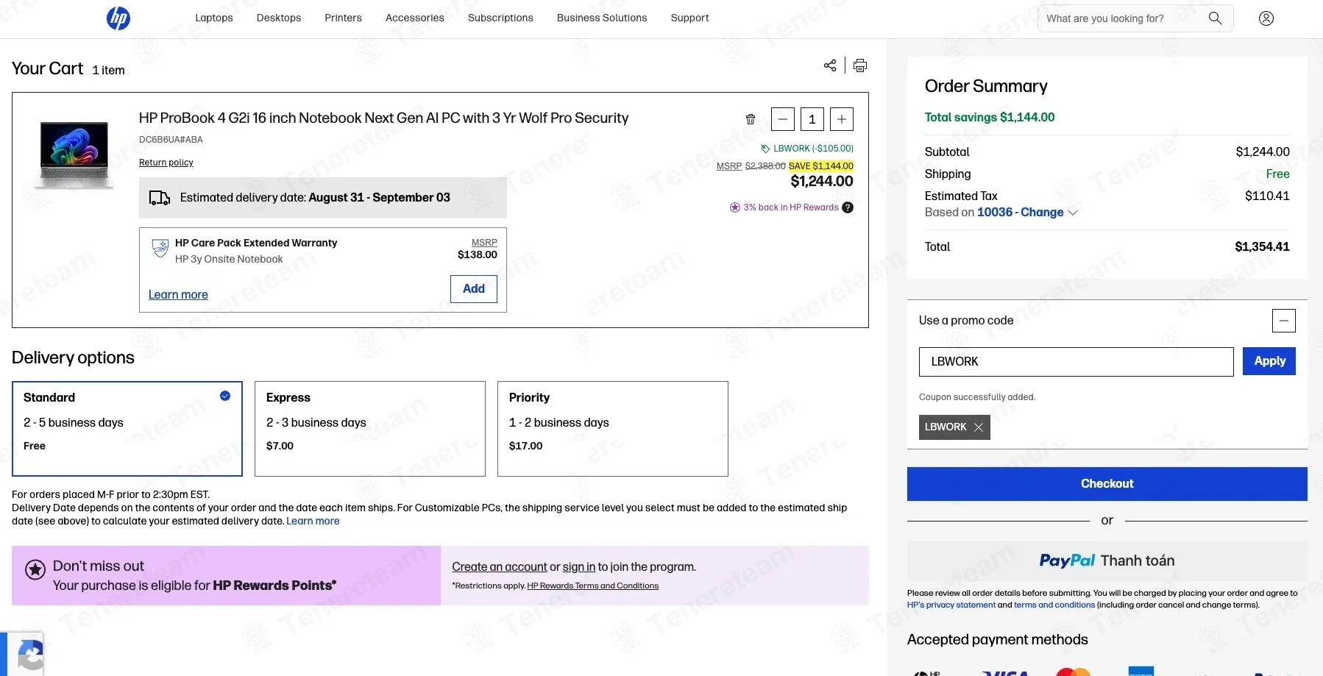Remove item with the trash icon
Image resolution: width=1323 pixels, height=676 pixels.
[751, 119]
